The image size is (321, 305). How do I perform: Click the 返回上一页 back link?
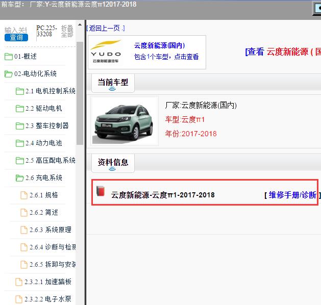[x=106, y=28]
